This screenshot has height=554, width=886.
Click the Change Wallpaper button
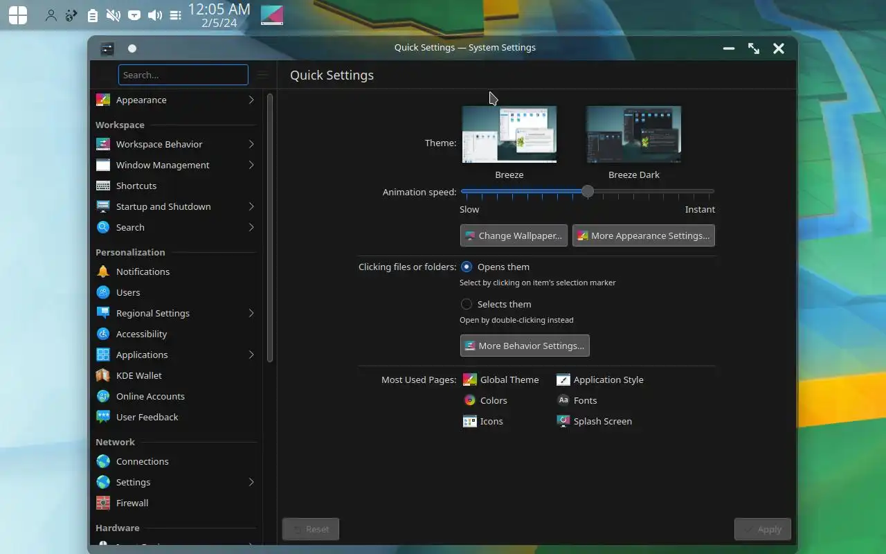514,235
